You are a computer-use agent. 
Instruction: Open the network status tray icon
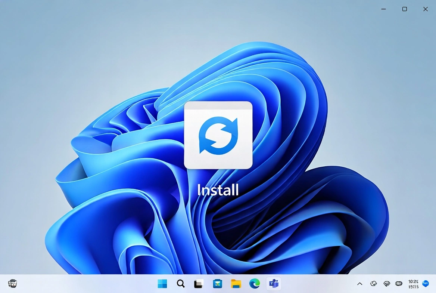point(386,284)
